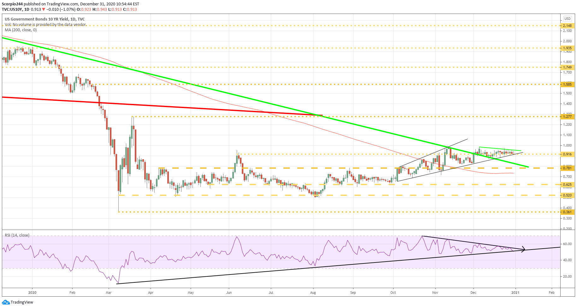Click the 0.781 price level label

(567, 168)
